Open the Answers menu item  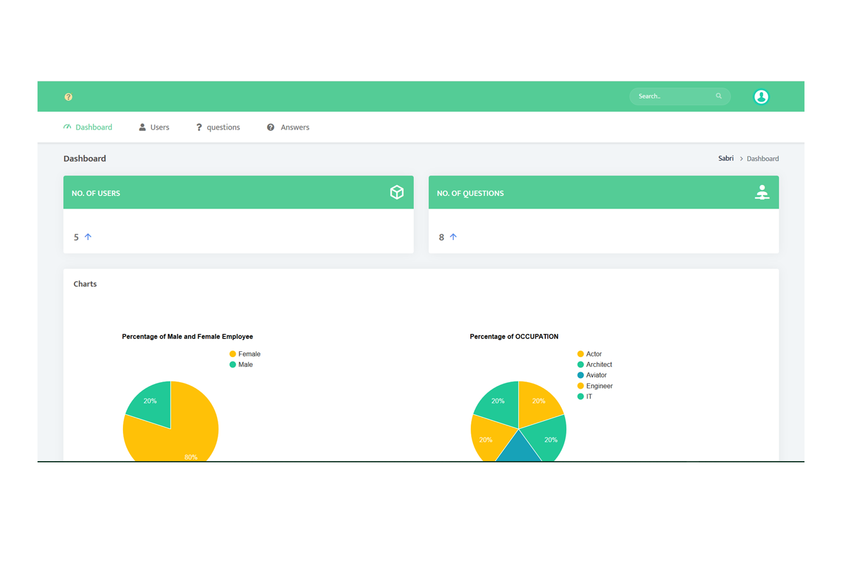pos(288,127)
